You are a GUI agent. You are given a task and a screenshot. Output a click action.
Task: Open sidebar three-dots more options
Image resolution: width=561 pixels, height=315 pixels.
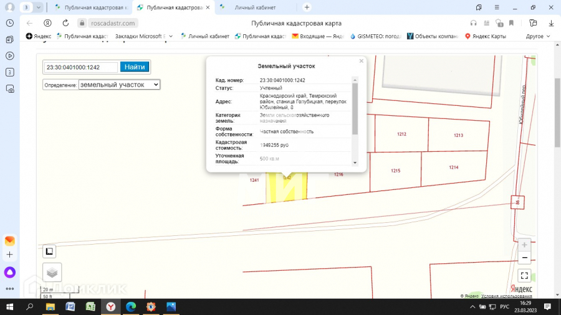[9, 289]
